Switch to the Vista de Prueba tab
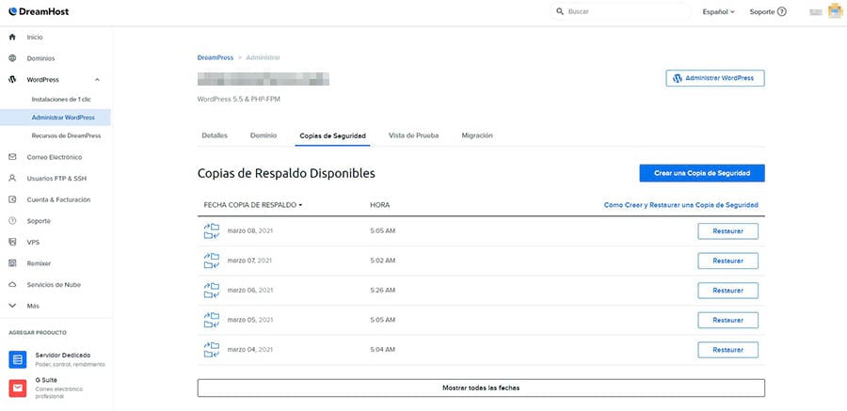This screenshot has height=411, width=847. (x=413, y=135)
